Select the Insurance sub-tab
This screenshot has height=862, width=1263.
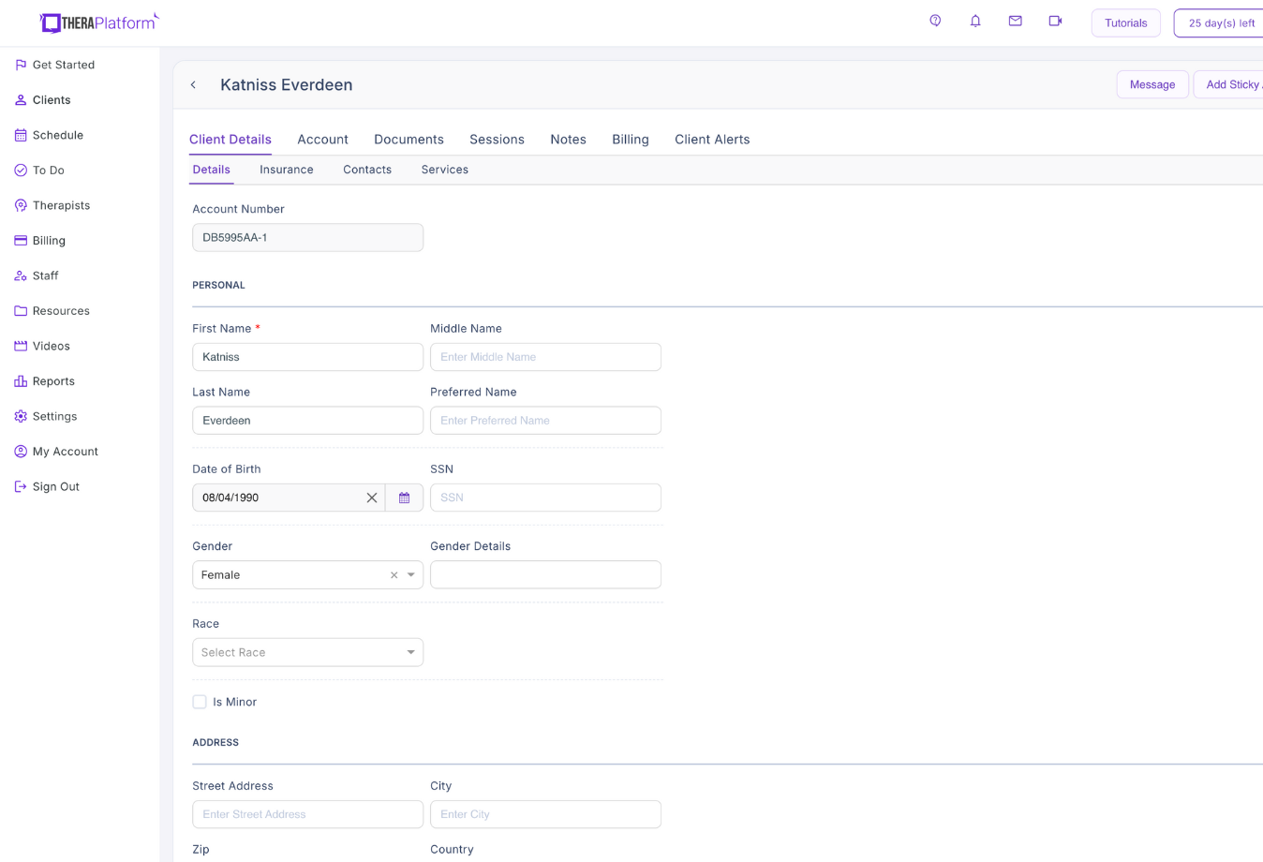pos(287,170)
